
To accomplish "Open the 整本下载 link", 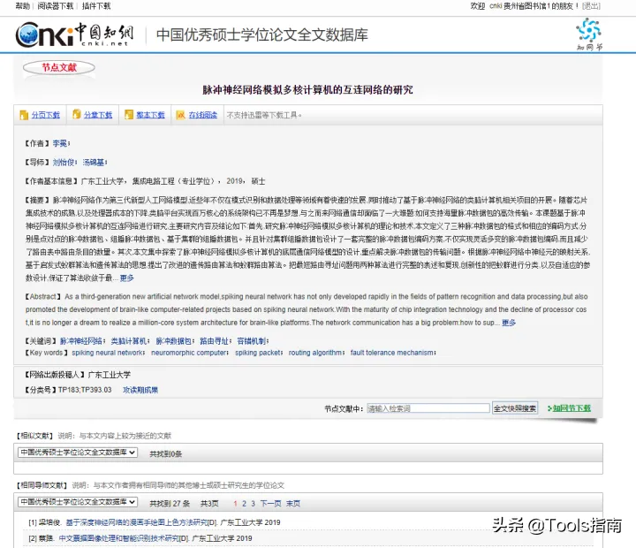I will 150,115.
